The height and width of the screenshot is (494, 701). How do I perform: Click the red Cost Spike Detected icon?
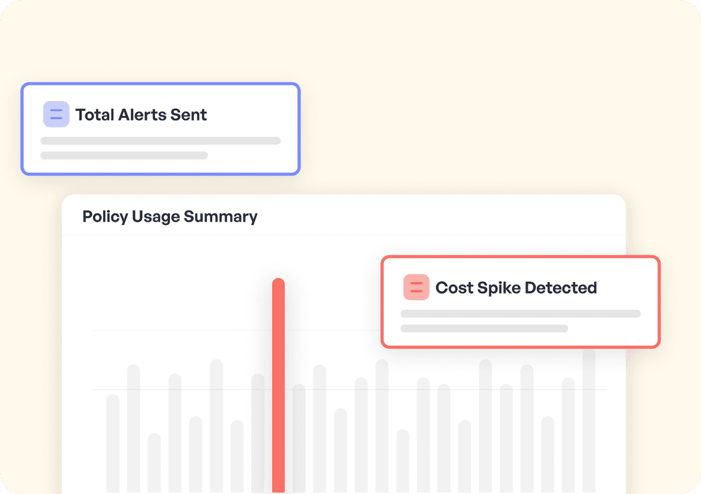[x=416, y=287]
